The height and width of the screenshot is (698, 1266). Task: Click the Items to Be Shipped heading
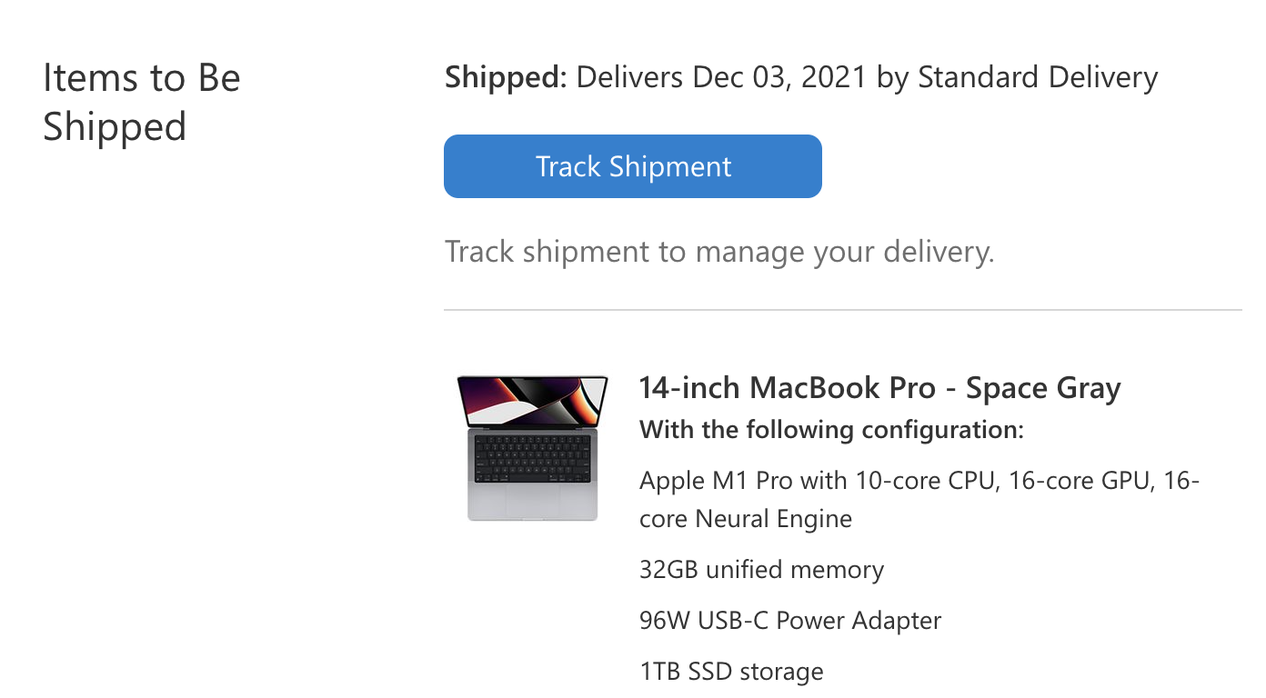tap(141, 102)
